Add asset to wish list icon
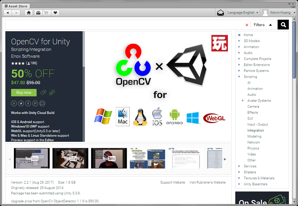Screen dimensions: 298x206 tap(44, 92)
